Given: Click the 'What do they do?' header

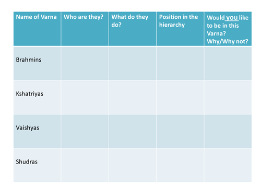Looking at the screenshot, I should 133,29.
